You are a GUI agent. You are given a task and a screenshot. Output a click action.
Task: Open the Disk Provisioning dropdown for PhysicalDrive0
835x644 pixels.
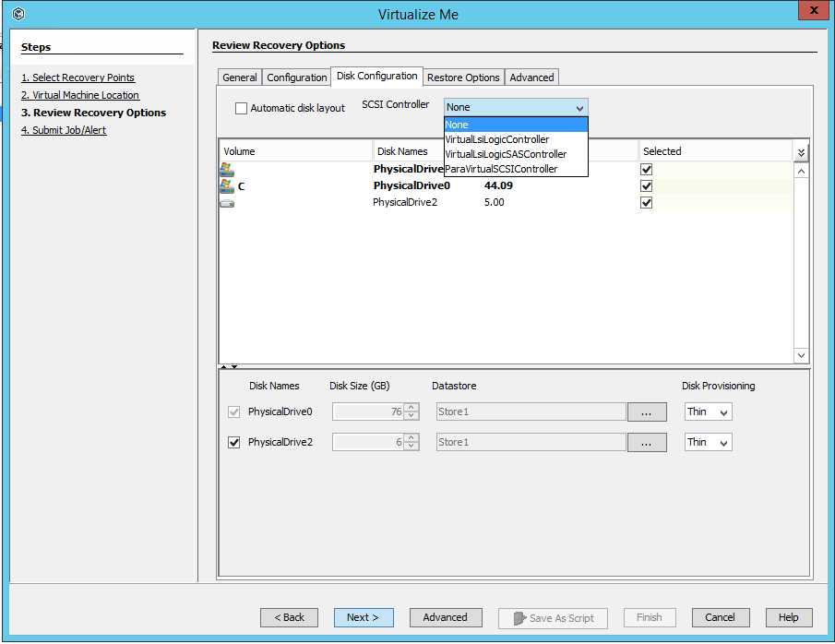click(x=708, y=411)
